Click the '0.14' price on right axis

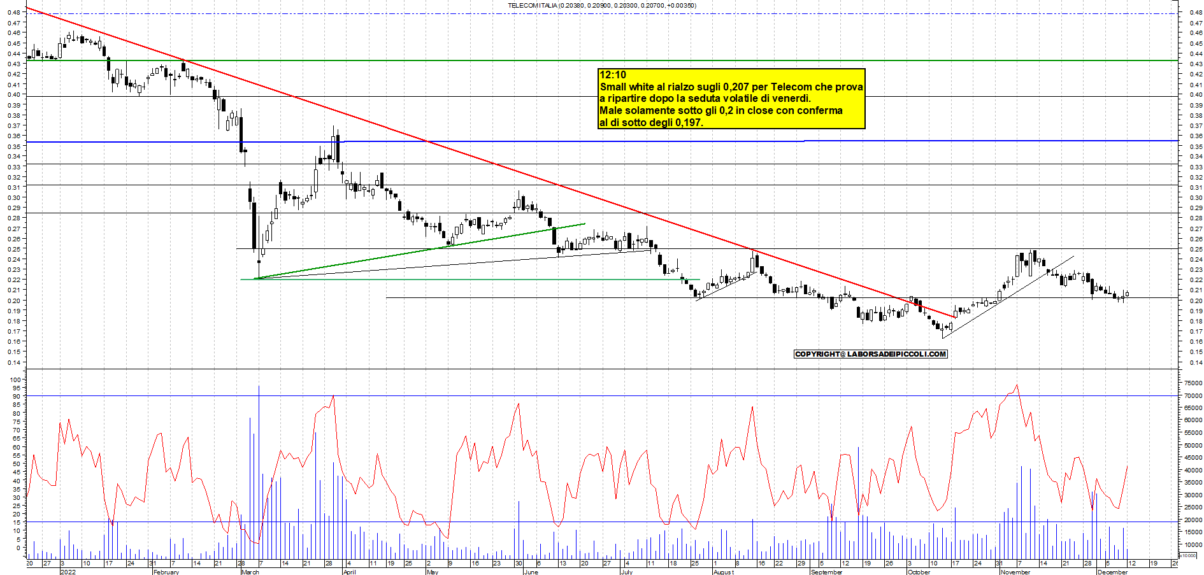pyautogui.click(x=1195, y=362)
